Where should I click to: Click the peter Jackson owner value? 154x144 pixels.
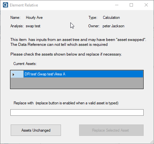[x=113, y=26]
